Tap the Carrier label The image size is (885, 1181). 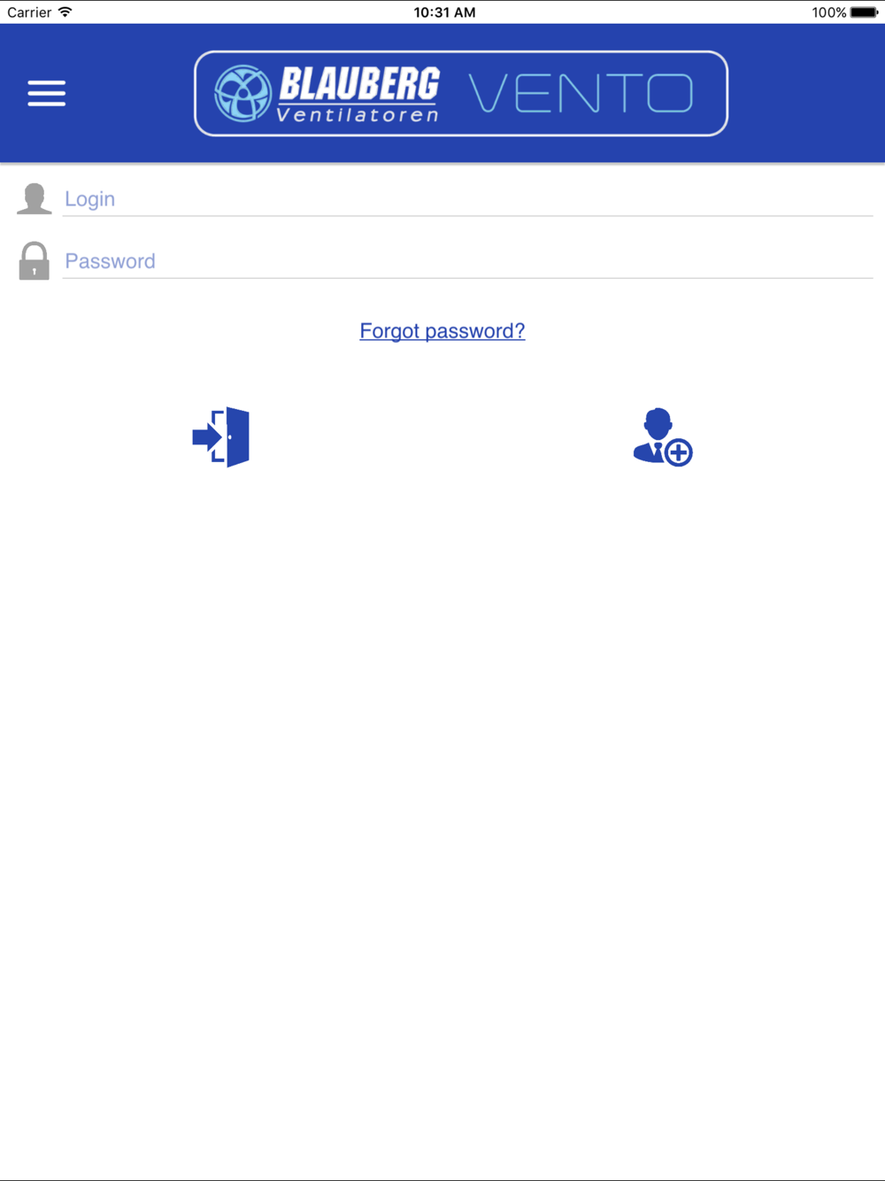[x=29, y=12]
